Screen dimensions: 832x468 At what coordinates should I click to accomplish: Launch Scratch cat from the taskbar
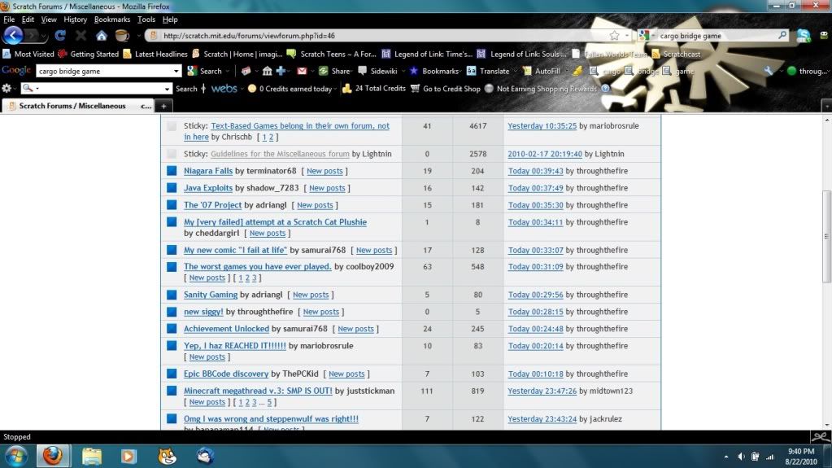pyautogui.click(x=168, y=456)
